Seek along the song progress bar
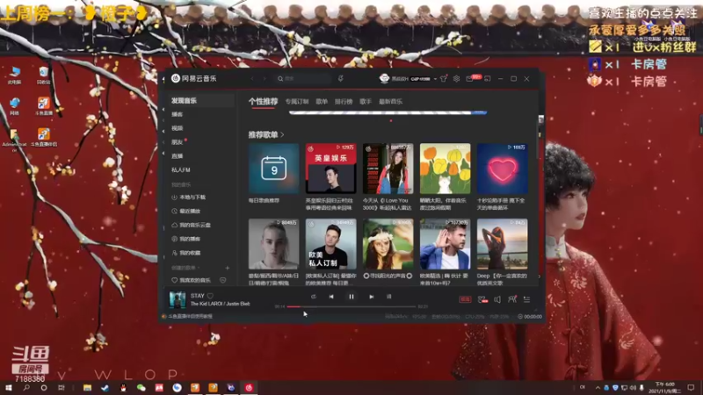The width and height of the screenshot is (703, 395). pyautogui.click(x=351, y=306)
